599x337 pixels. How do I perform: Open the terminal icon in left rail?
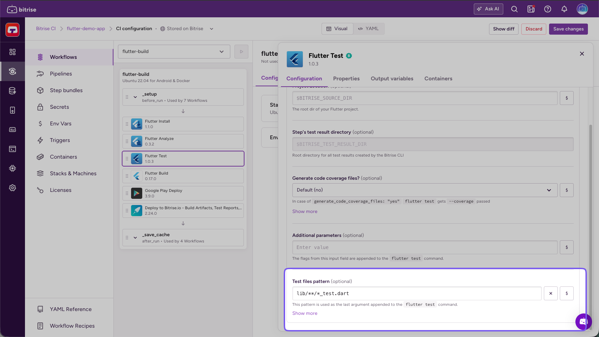12,149
